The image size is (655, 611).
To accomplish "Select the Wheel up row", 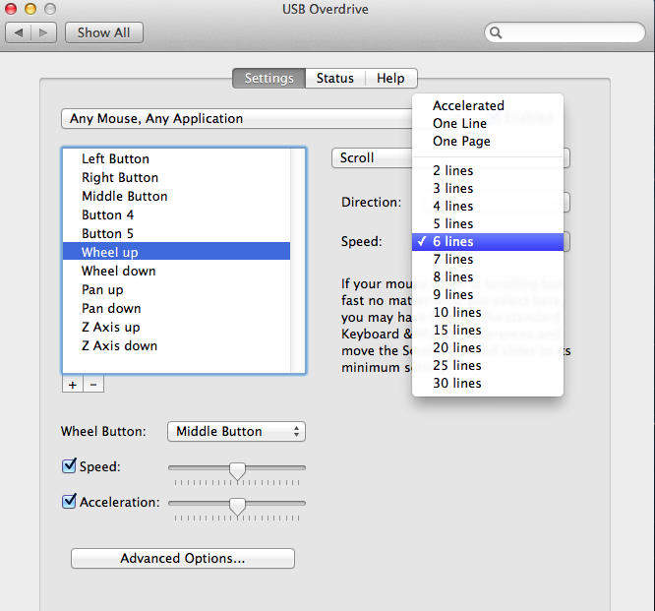I will click(x=176, y=252).
